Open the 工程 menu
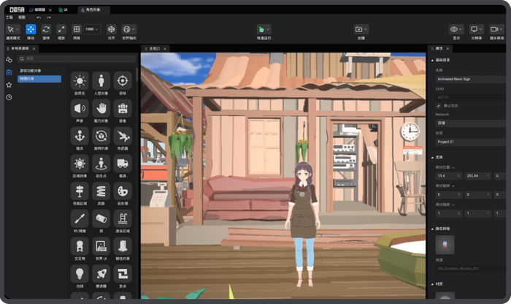This screenshot has height=304, width=511. 9,17
